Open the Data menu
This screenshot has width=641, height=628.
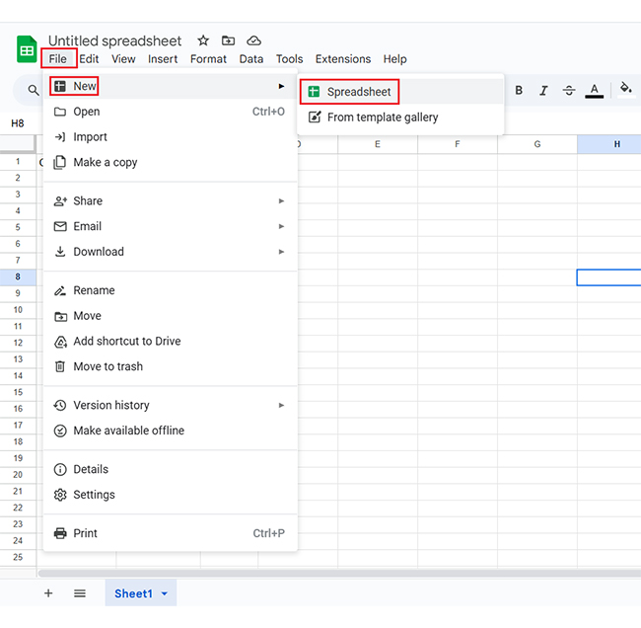click(x=251, y=59)
